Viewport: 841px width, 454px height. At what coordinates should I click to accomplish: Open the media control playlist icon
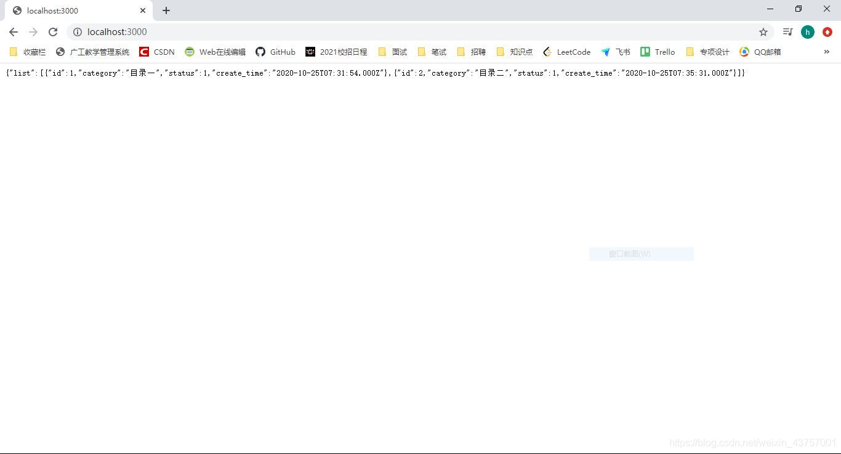[x=787, y=32]
